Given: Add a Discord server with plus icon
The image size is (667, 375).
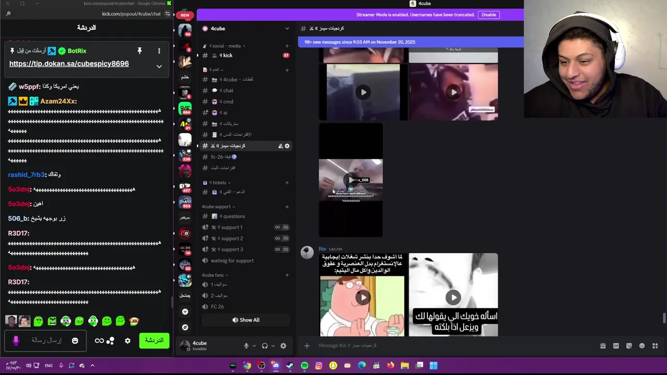Looking at the screenshot, I should point(185,311).
